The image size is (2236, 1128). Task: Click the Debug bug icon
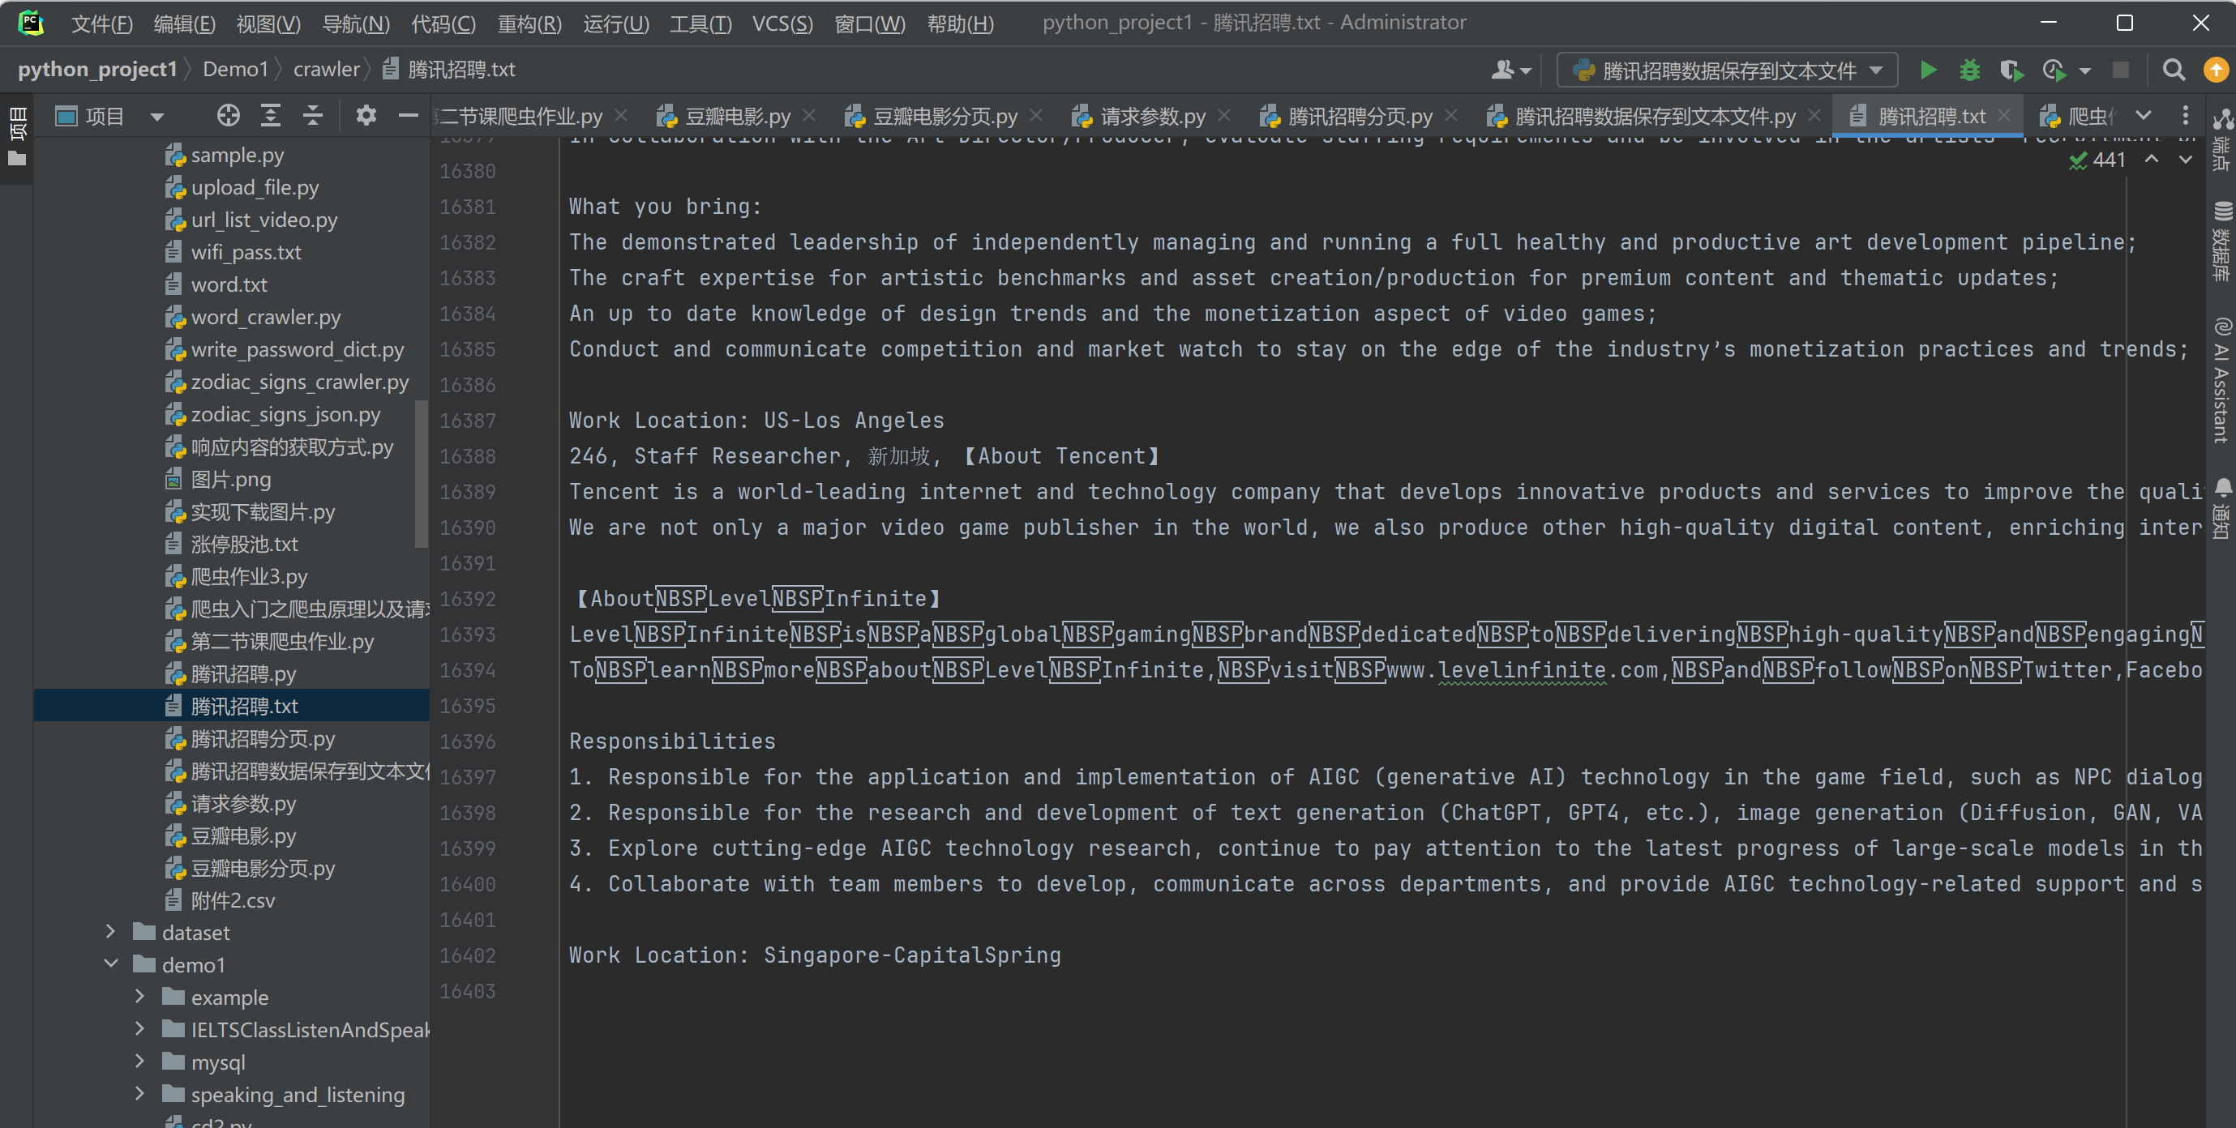1969,70
